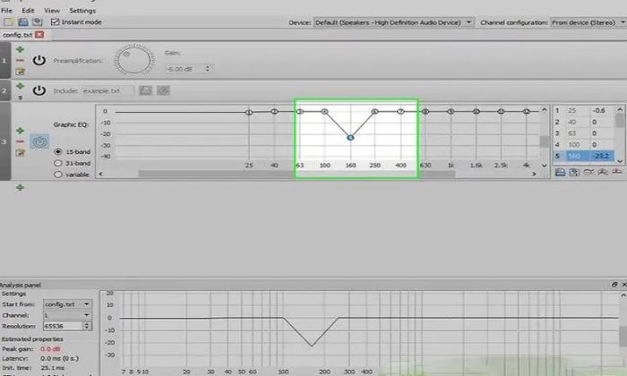Viewport: 627px width, 376px height.
Task: Click the Preamplification gain dial
Action: (x=134, y=60)
